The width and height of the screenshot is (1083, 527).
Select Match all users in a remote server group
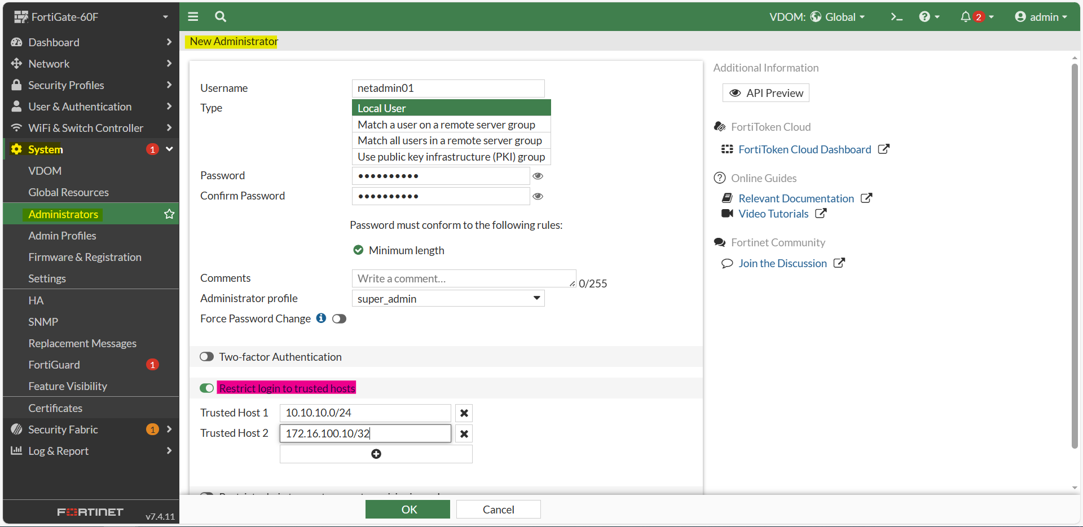pos(451,140)
